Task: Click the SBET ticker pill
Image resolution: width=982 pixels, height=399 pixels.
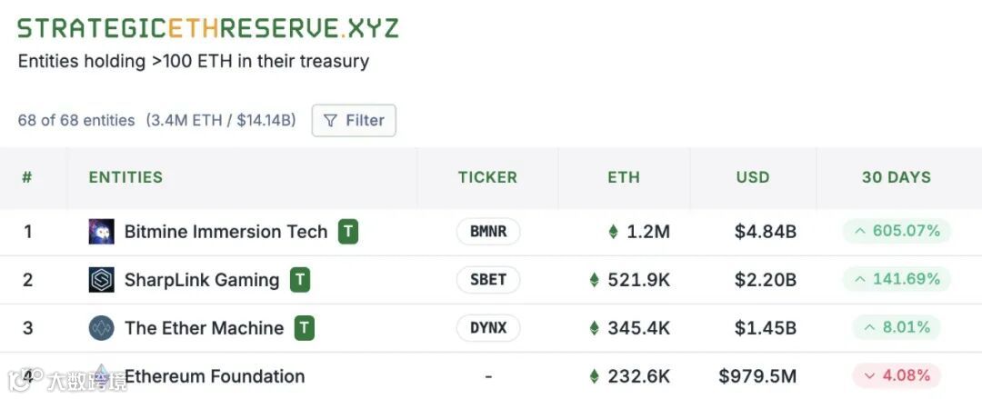Action: point(488,280)
